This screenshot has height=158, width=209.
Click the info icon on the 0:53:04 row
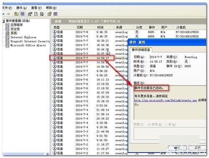(x=54, y=105)
